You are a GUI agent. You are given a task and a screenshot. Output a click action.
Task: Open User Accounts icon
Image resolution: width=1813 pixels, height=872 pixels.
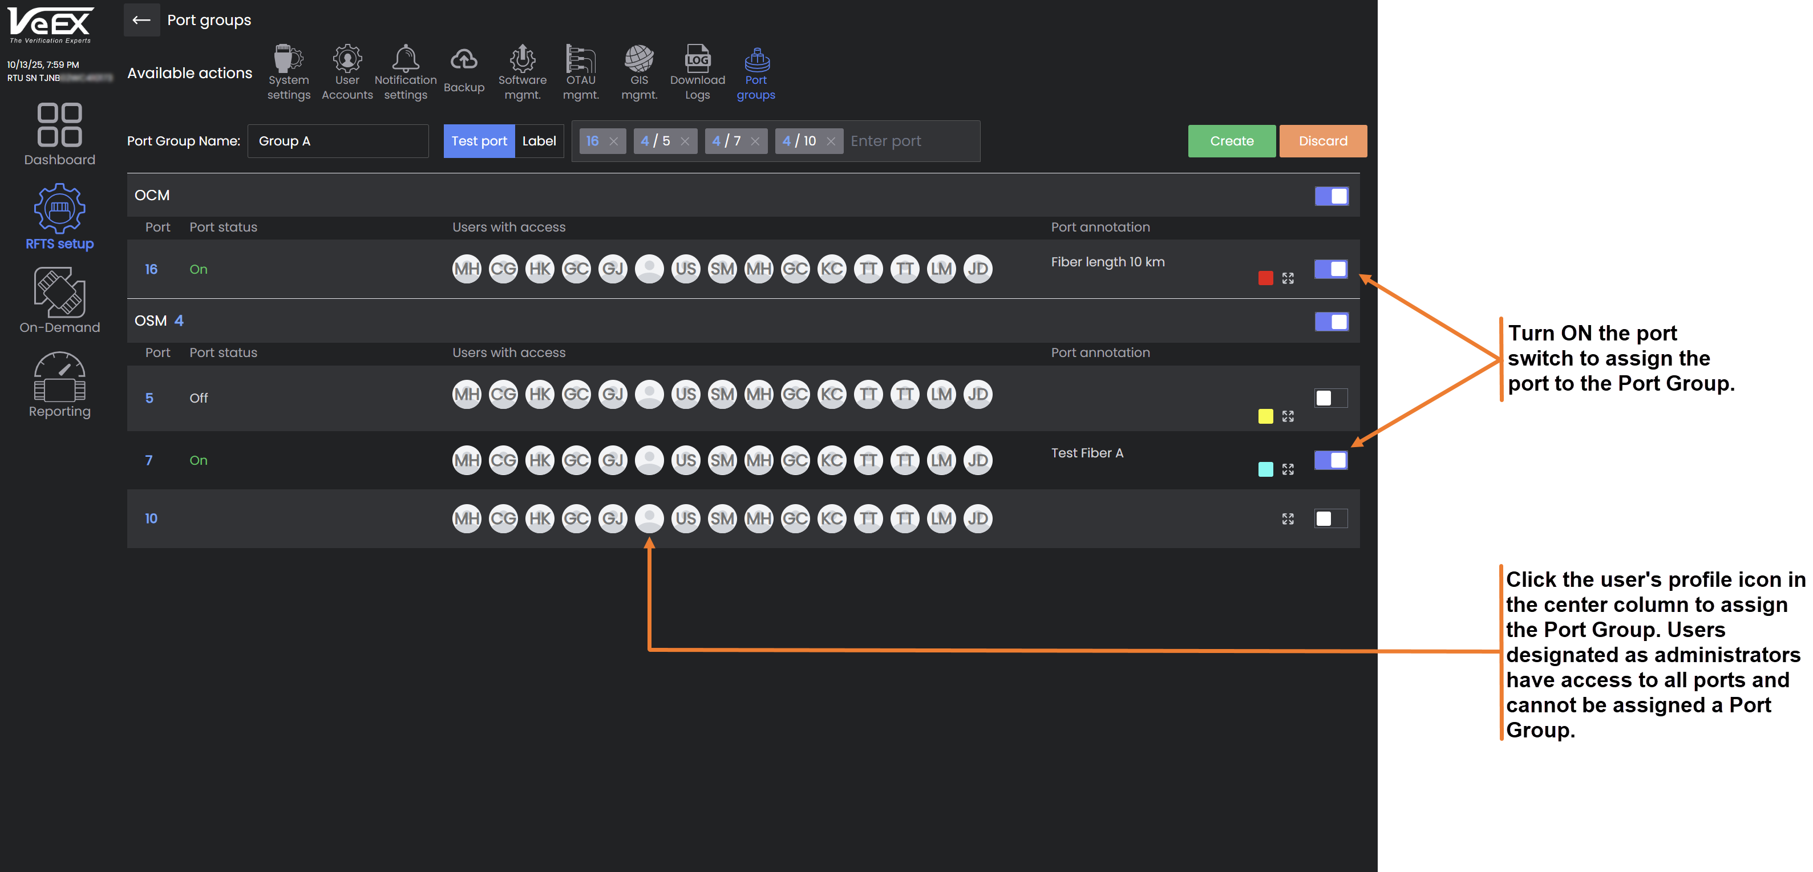pos(347,59)
